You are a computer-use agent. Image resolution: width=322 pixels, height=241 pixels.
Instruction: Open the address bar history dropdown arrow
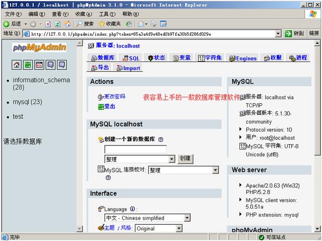pos(278,34)
